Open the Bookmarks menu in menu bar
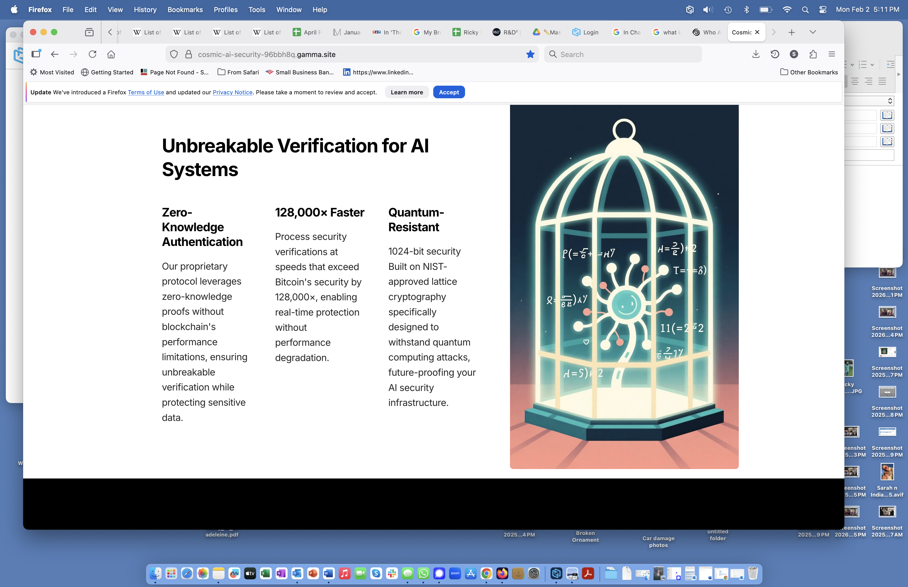Viewport: 908px width, 587px height. click(x=185, y=9)
